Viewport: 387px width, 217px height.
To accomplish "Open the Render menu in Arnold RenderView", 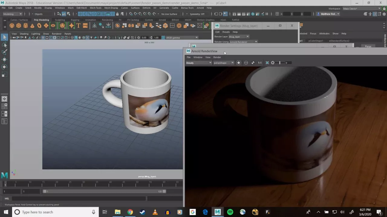I will [x=217, y=57].
